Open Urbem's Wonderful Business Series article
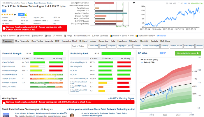 tap(104, 114)
